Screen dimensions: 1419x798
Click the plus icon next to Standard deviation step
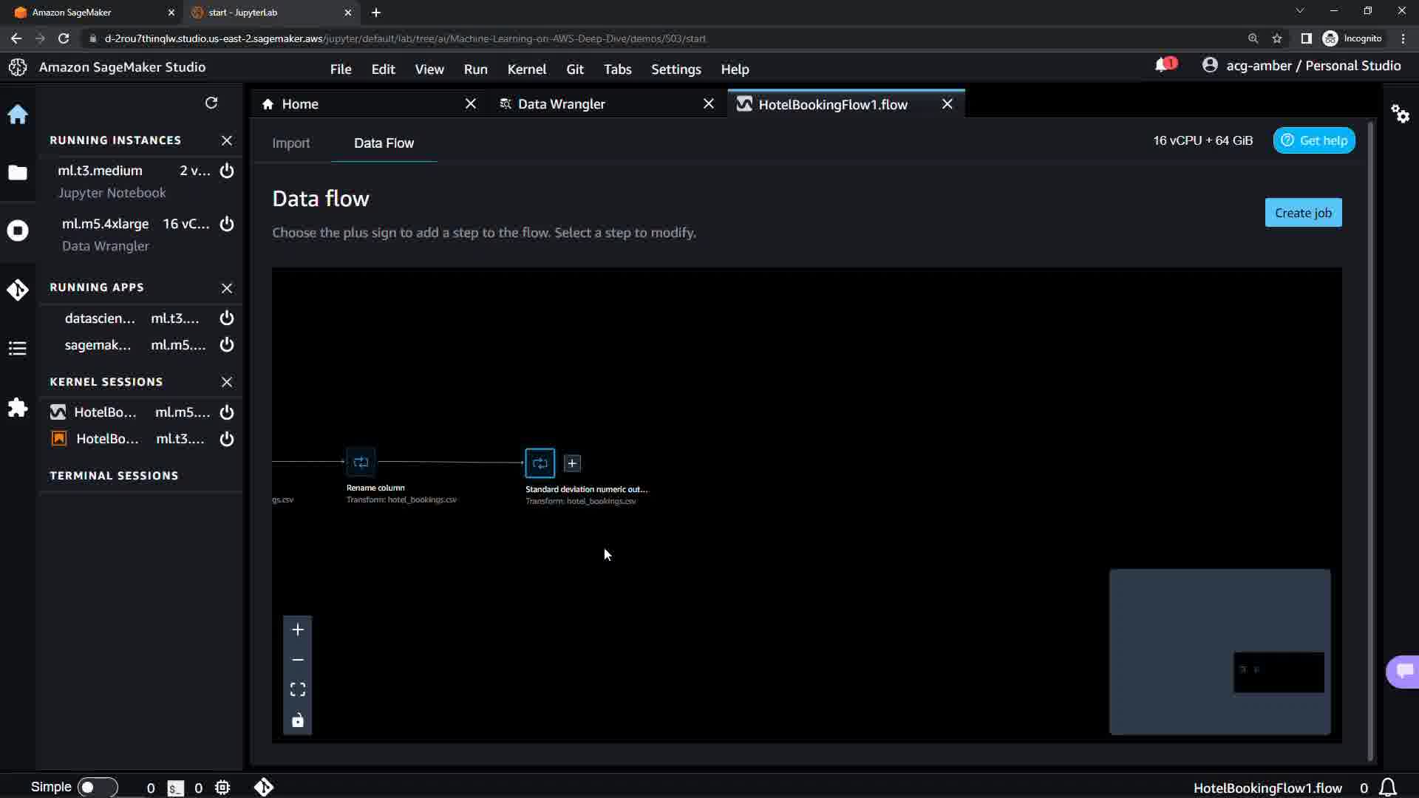572,463
